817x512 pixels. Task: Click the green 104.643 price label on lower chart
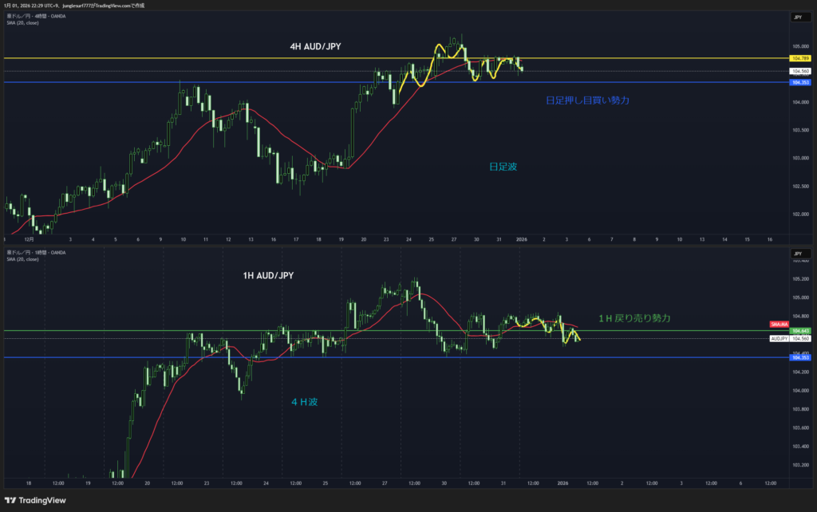point(799,331)
